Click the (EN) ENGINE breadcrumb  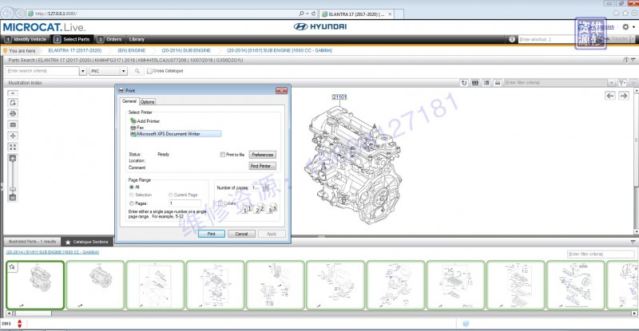tap(132, 50)
